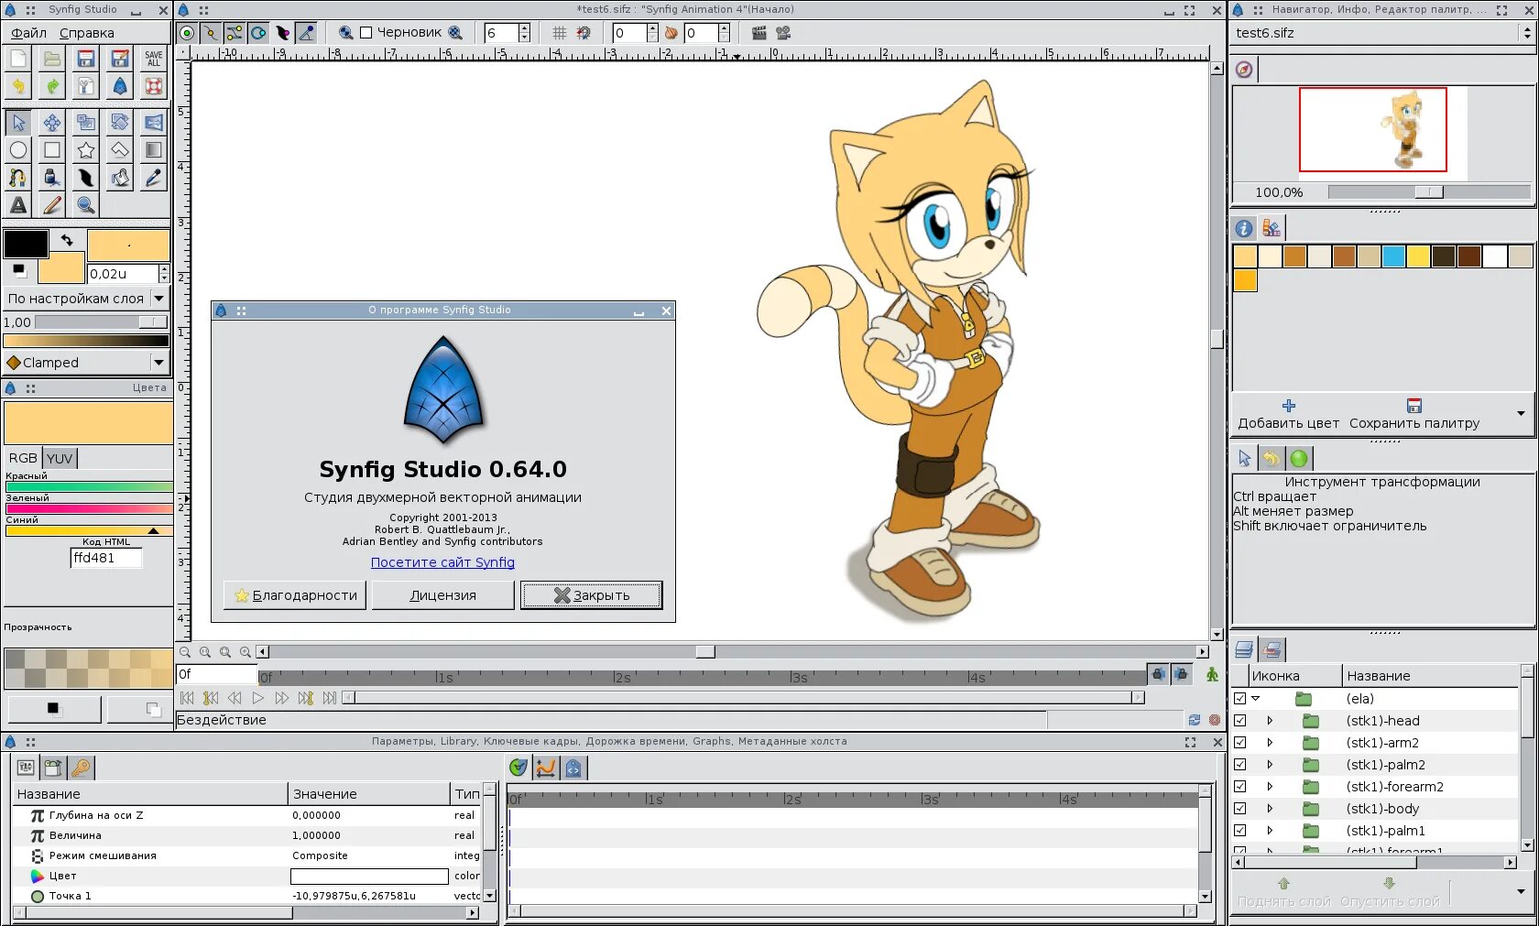
Task: Select the Star tool
Action: coord(86,149)
